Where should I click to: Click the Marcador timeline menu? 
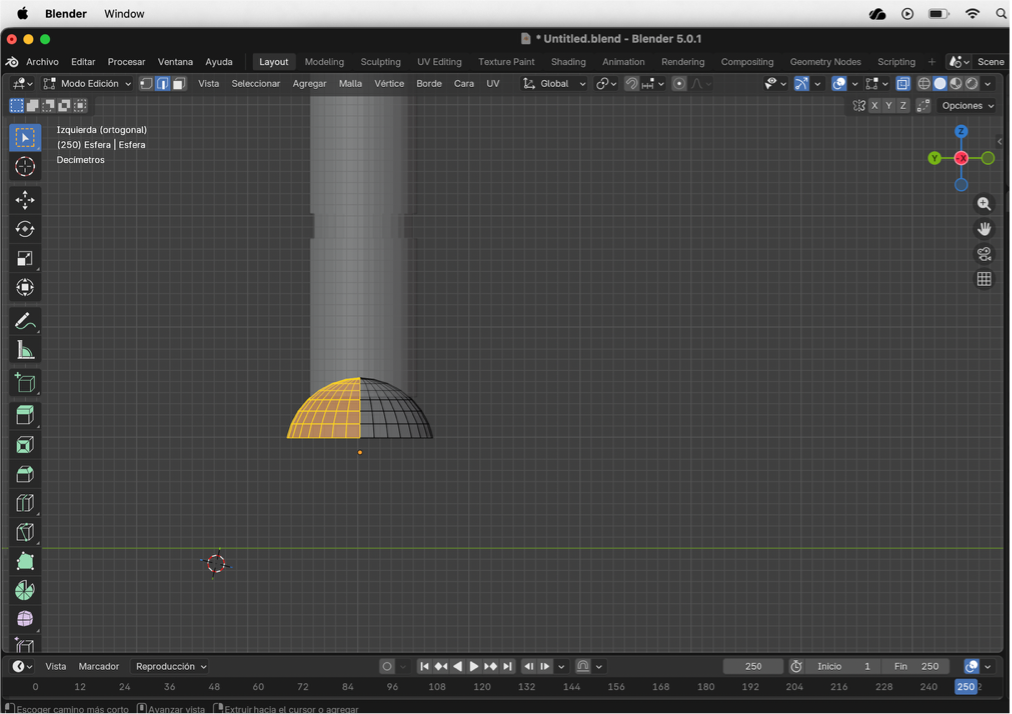point(99,666)
